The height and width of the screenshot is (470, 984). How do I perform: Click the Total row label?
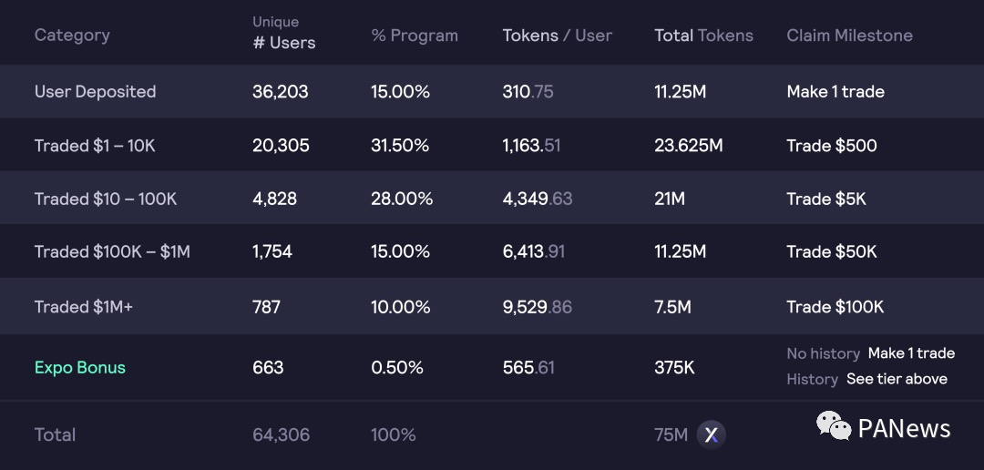pos(55,434)
